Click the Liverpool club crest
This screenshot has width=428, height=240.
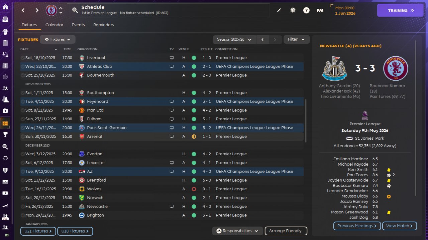coord(82,58)
